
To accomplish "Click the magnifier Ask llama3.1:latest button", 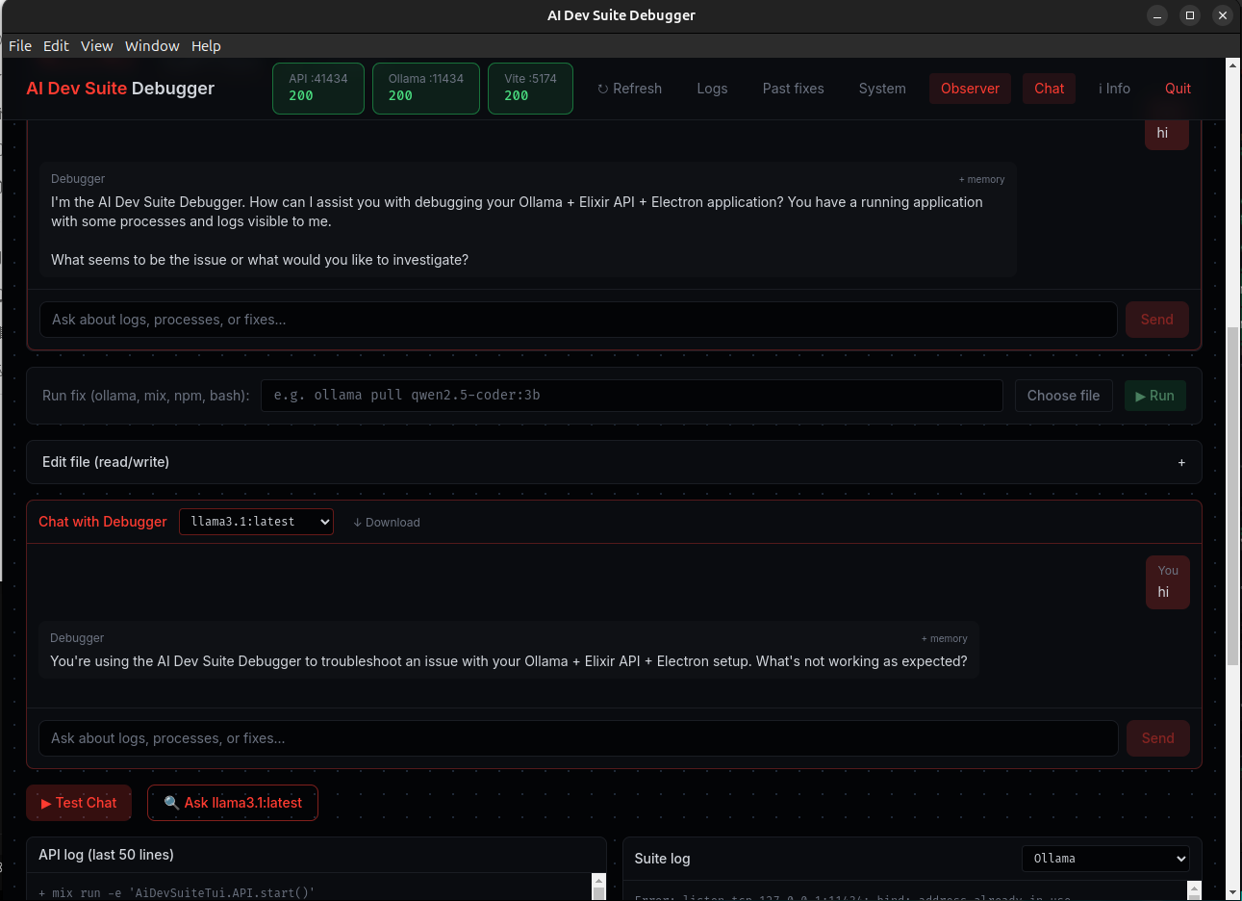I will point(232,802).
